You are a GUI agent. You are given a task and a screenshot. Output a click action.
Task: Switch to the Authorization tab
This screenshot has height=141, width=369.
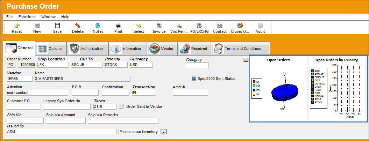point(87,49)
